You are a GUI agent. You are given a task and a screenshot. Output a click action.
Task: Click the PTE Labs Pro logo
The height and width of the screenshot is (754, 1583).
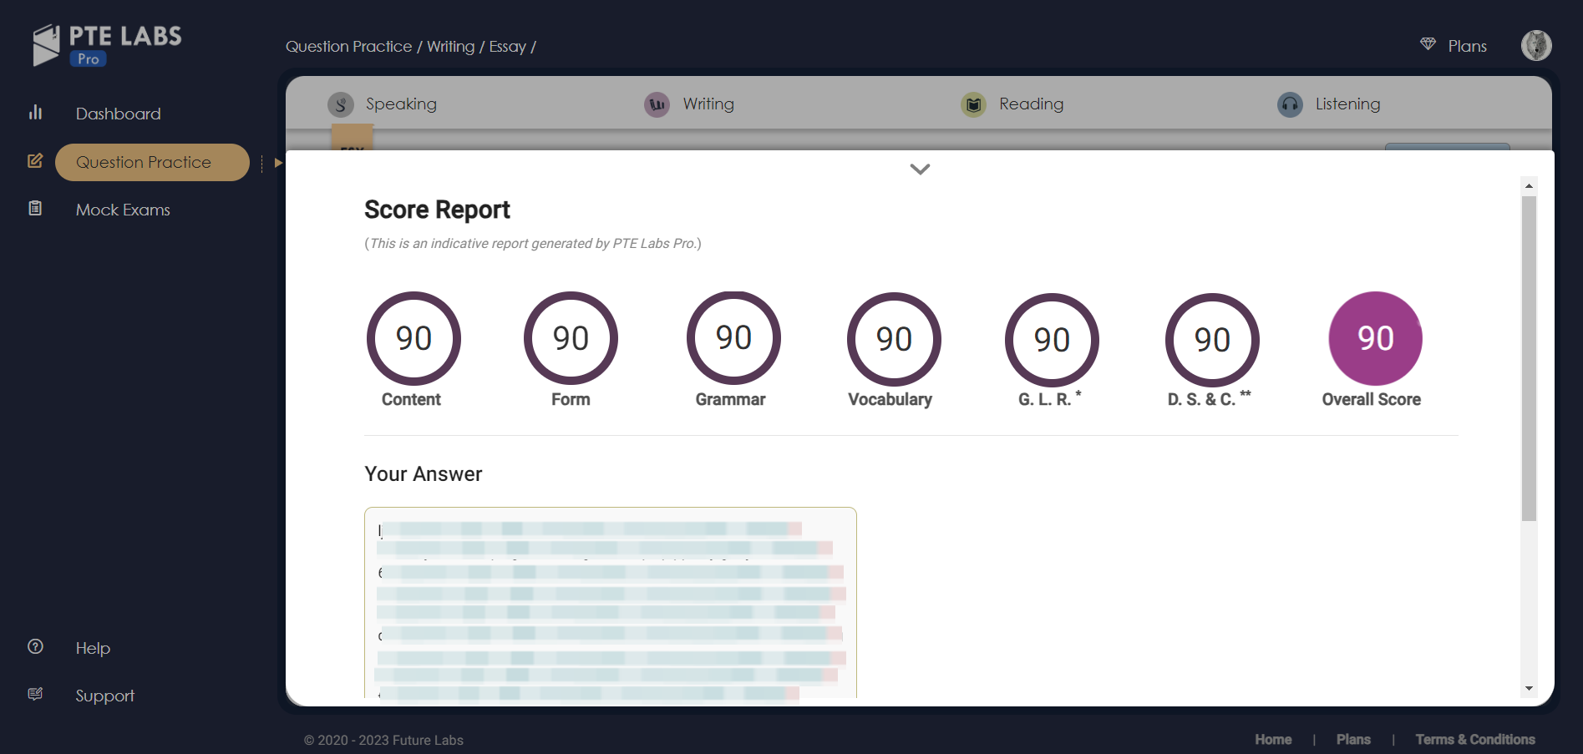107,45
